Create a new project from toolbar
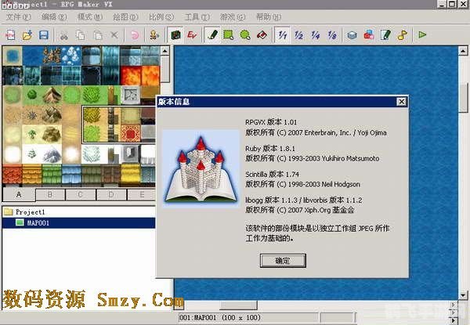 coord(10,35)
